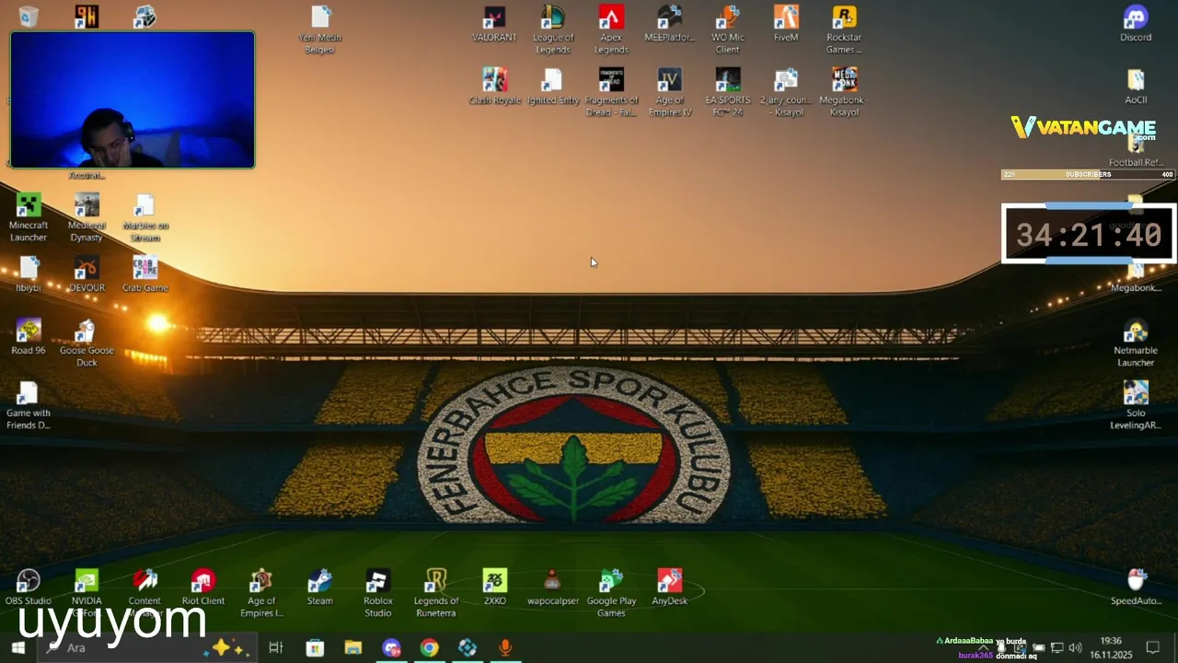This screenshot has height=663, width=1178.
Task: Open the Discord desktop icon
Action: pos(1136,25)
